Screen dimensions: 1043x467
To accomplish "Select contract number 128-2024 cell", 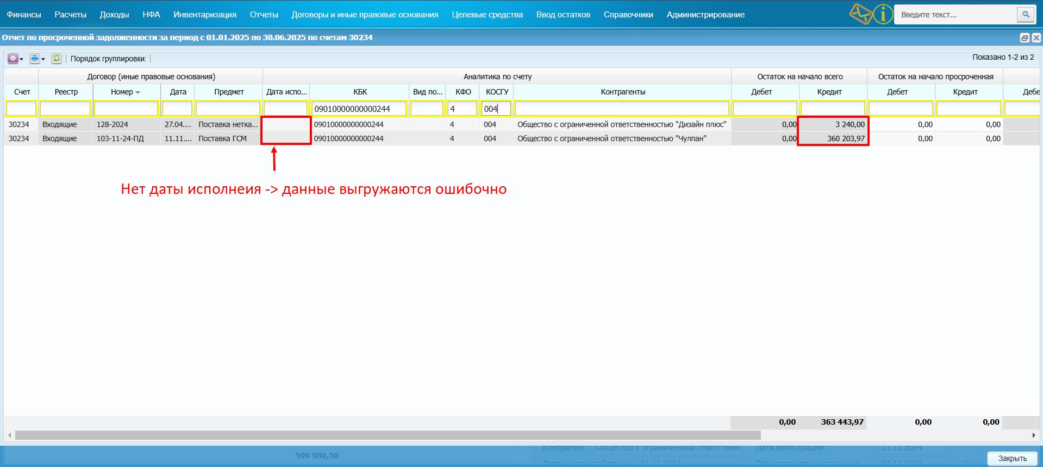I will 127,124.
